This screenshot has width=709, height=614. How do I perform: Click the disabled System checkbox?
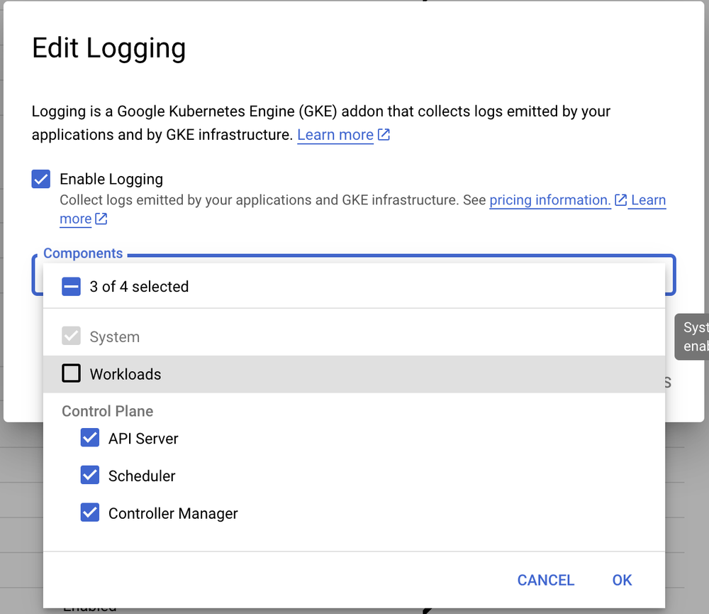71,336
